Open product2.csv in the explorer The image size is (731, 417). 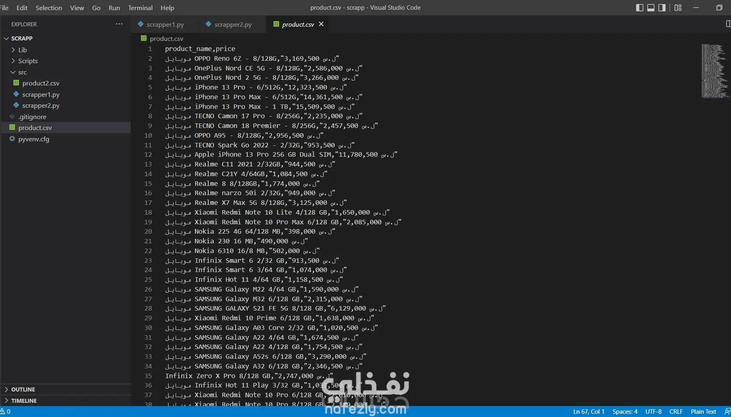tap(41, 83)
